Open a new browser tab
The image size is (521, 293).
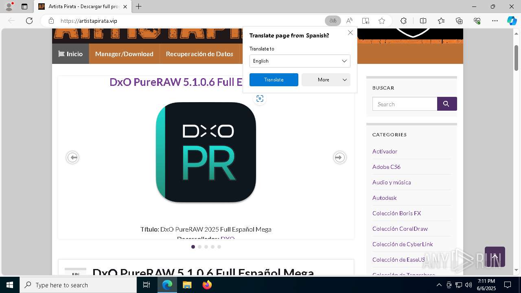pyautogui.click(x=139, y=7)
